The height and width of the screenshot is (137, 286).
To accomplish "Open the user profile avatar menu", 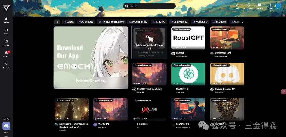I will [x=278, y=6].
